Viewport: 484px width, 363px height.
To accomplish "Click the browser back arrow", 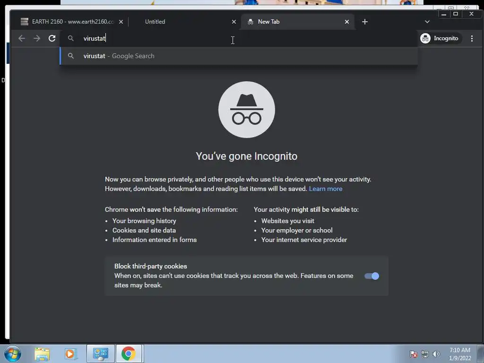I will click(x=22, y=38).
